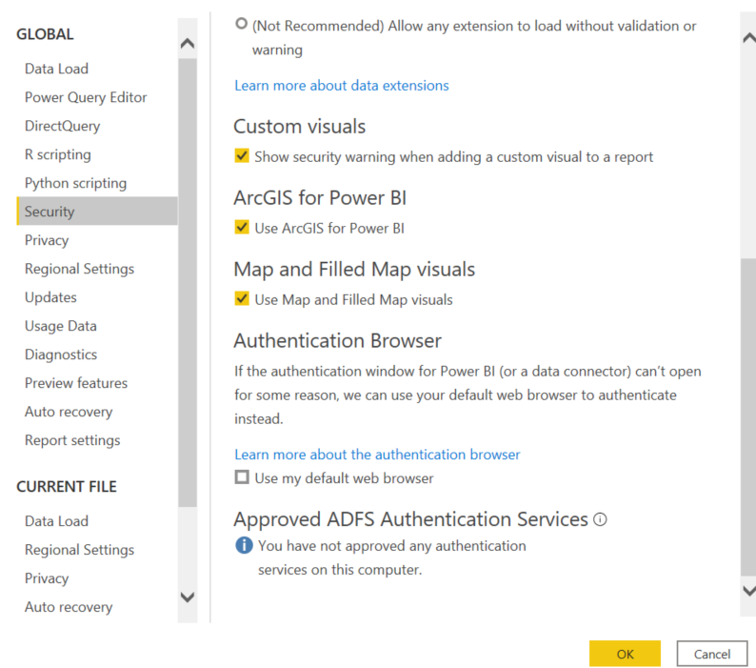Select Global Auto recovery options

point(69,412)
